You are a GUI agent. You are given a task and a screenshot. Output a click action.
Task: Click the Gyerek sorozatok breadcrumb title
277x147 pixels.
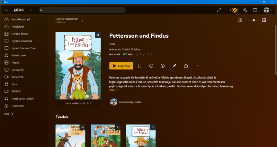coord(66,19)
